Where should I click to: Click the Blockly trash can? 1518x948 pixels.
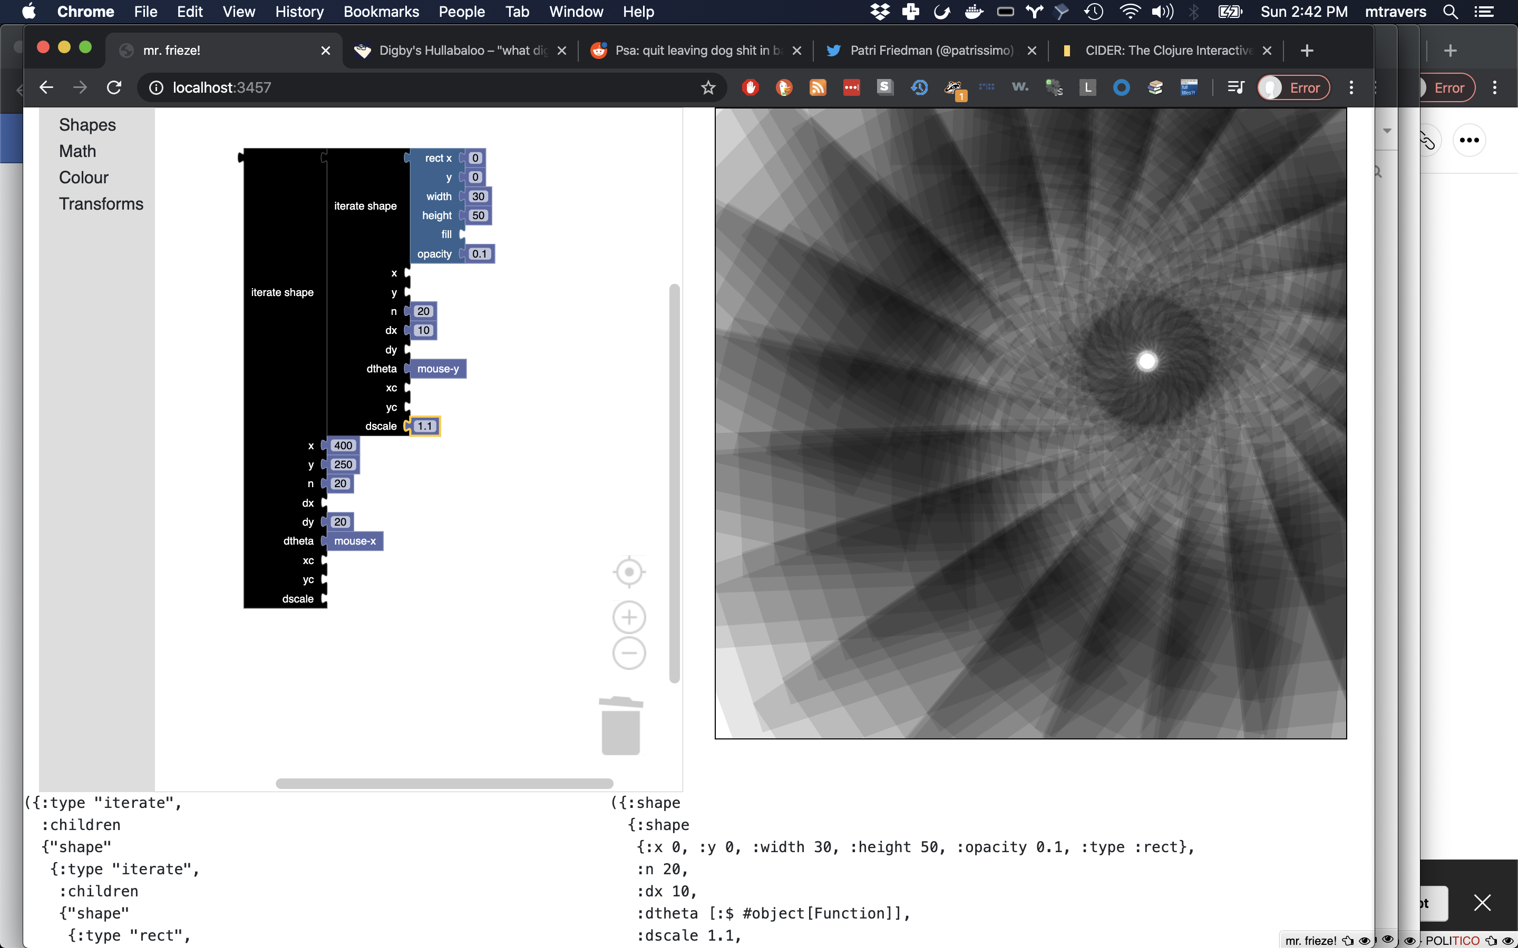(x=620, y=726)
